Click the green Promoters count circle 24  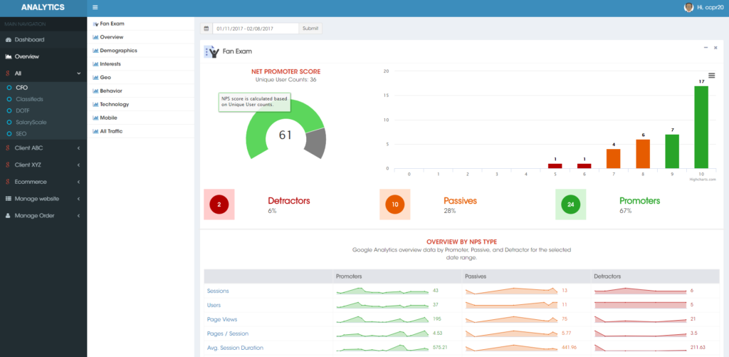click(x=570, y=205)
